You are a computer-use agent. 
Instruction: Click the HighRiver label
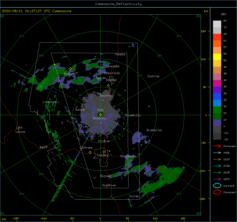109,185
